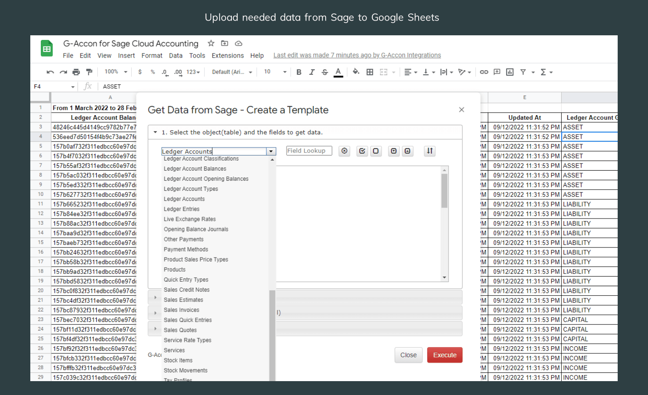Move document using folder icon
This screenshot has height=395, width=648.
(x=225, y=43)
